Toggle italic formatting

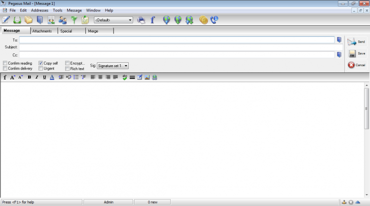coord(37,77)
